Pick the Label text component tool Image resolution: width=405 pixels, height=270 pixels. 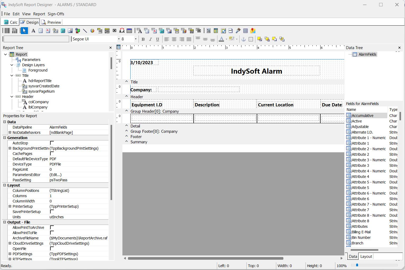[33, 31]
